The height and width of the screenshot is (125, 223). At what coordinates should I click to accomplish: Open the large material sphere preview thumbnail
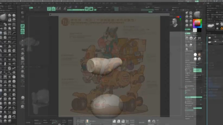[197, 15]
